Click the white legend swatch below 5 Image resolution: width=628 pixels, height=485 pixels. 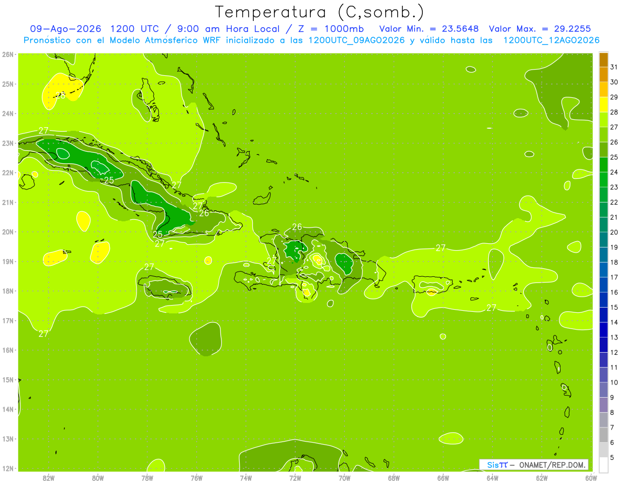point(603,465)
